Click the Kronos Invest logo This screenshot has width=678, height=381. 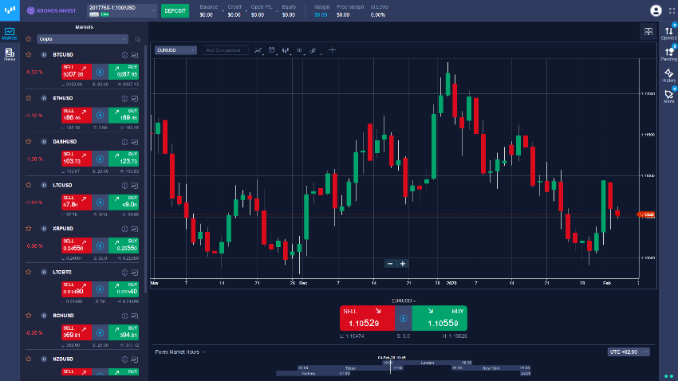(51, 10)
